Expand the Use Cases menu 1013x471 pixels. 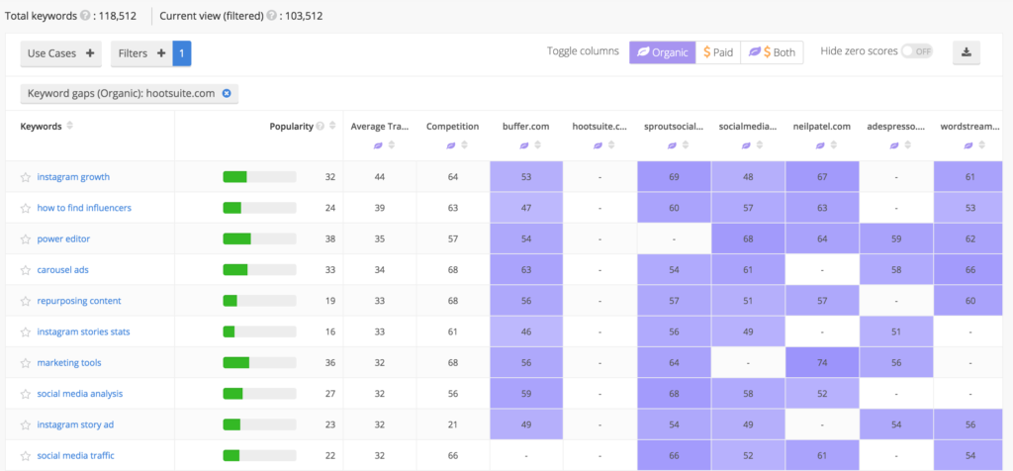[60, 53]
